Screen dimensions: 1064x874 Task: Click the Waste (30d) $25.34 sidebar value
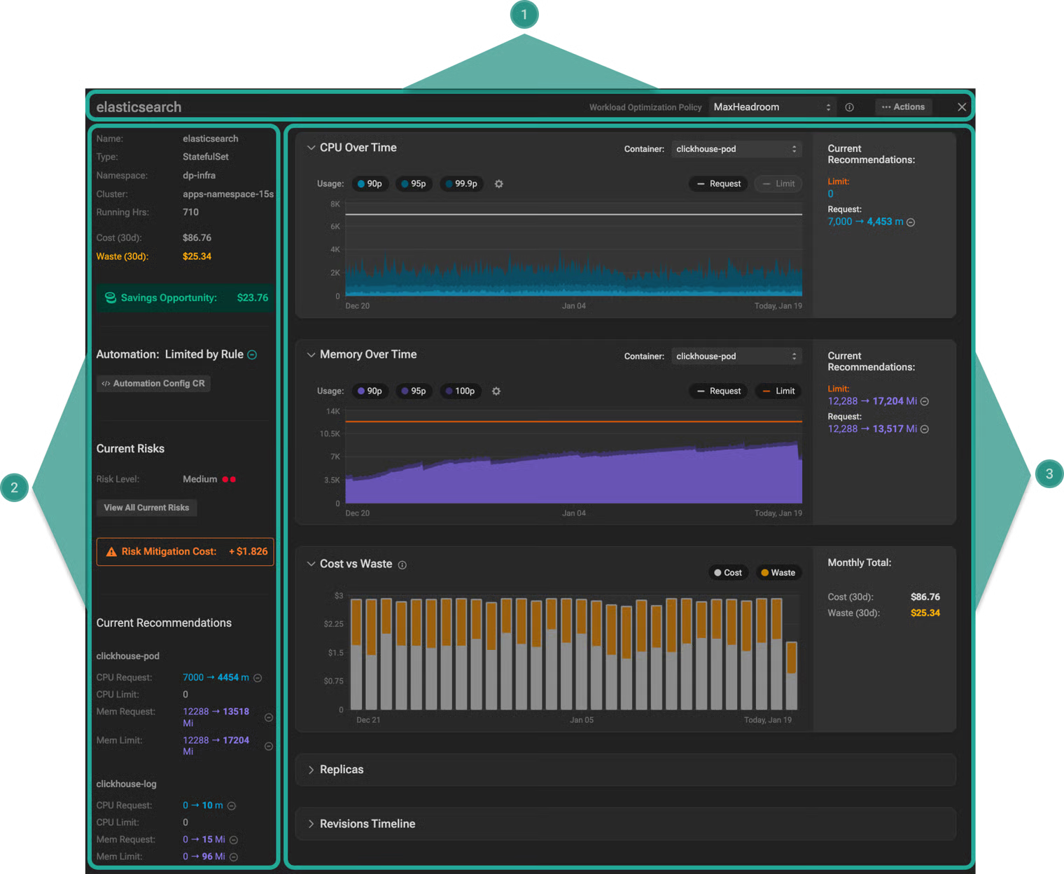coord(197,256)
